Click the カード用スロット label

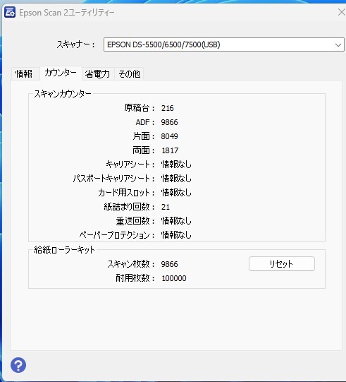pos(126,193)
